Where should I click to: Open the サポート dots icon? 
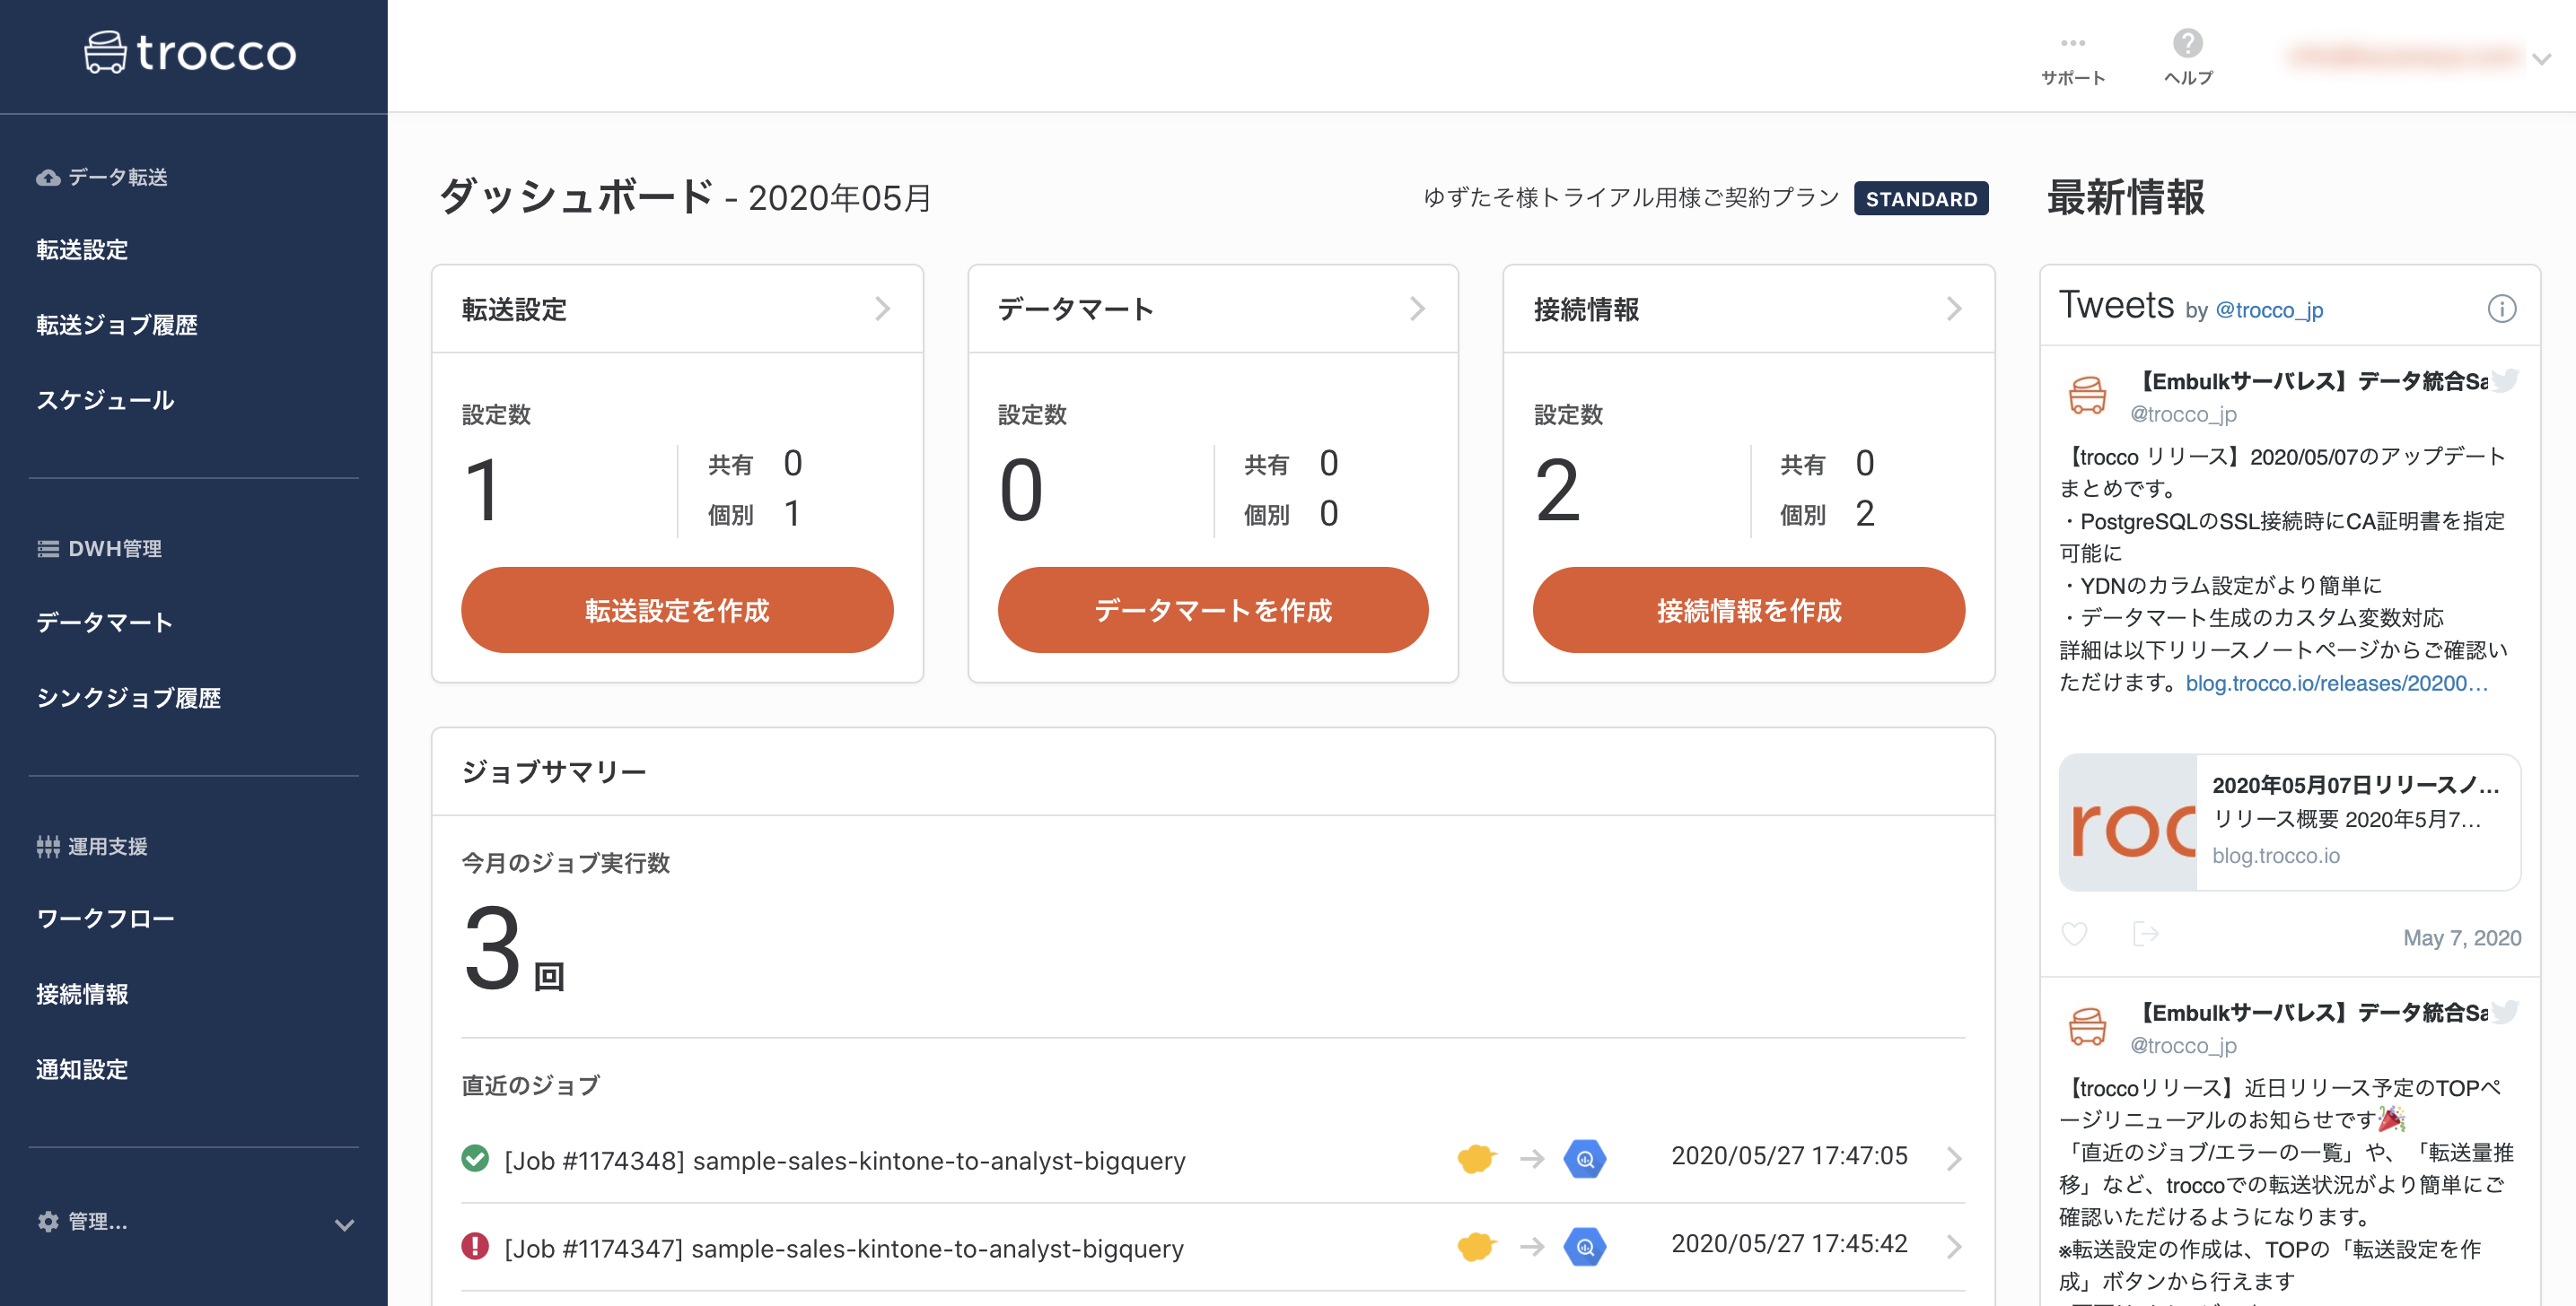2072,43
